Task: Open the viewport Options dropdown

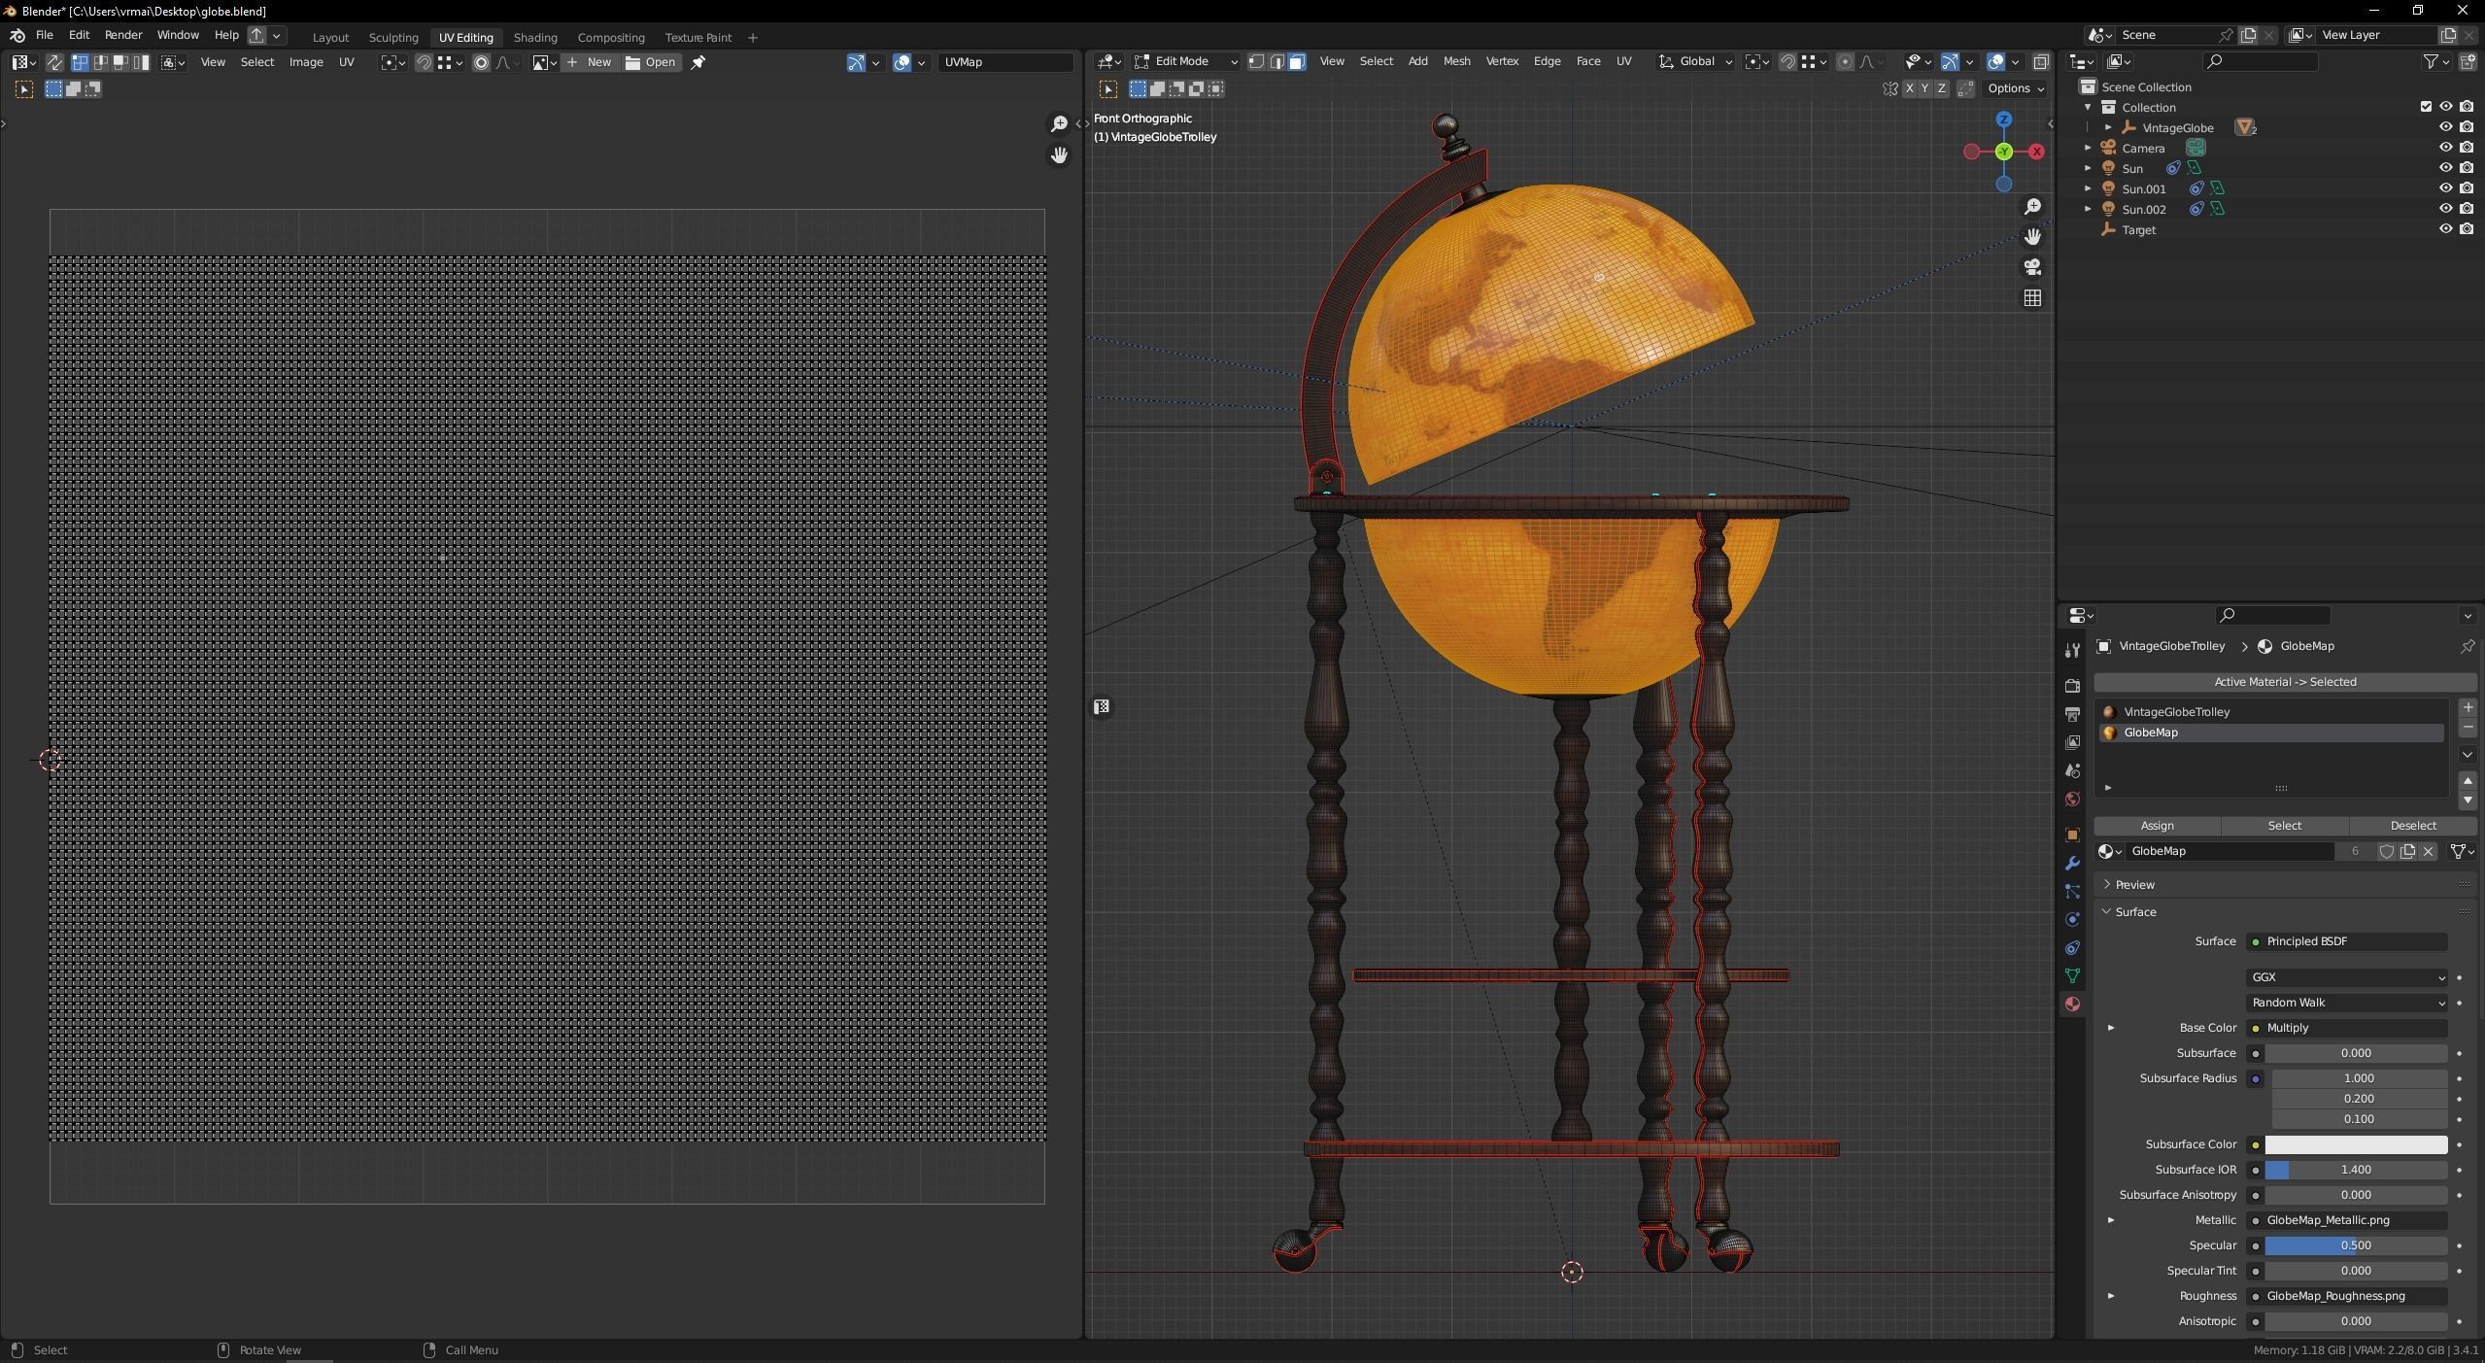Action: tap(2016, 88)
